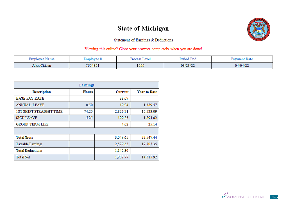Click the Year to Date value 22,547.44

149,137
